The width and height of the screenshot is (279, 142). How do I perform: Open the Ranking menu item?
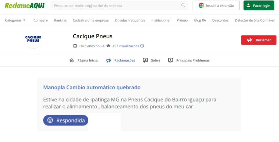coord(60,20)
